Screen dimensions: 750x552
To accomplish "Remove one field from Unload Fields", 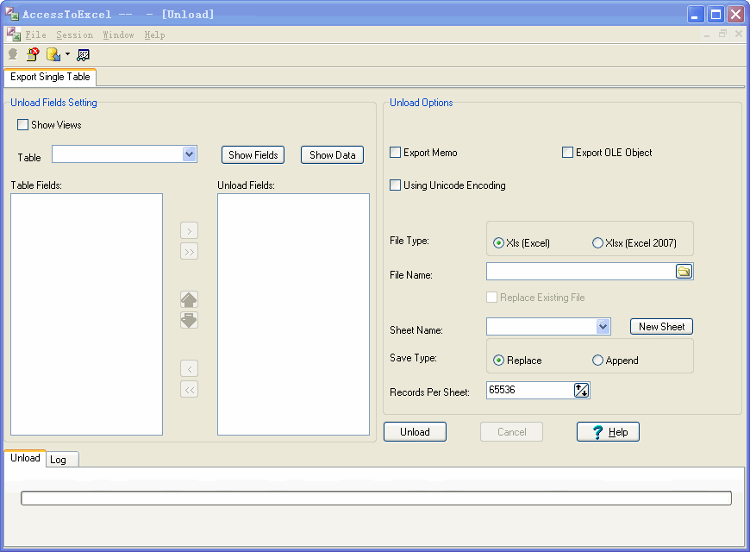I will [x=190, y=368].
